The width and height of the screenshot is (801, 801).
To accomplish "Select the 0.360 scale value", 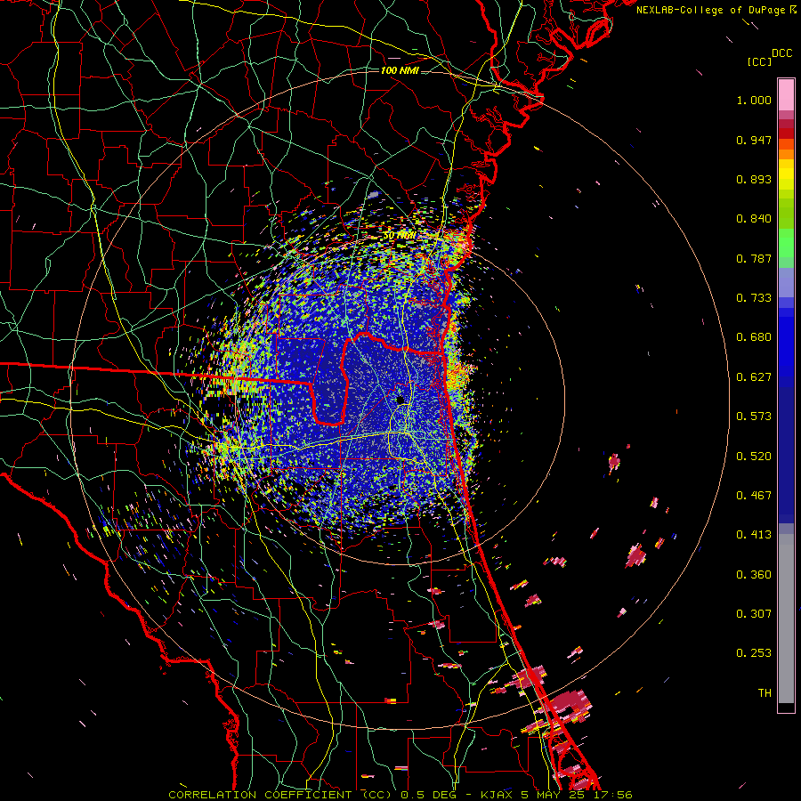I will 754,575.
